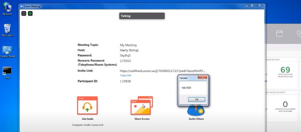This screenshot has width=301, height=132.
Task: Click the Invite Others label
Action: click(196, 119)
